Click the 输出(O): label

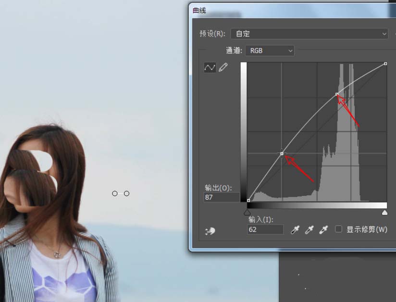click(218, 188)
